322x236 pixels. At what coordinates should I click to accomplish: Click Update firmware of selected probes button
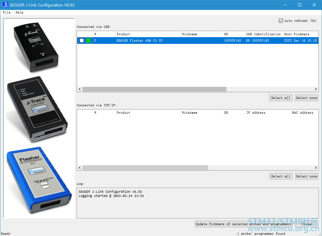click(244, 224)
